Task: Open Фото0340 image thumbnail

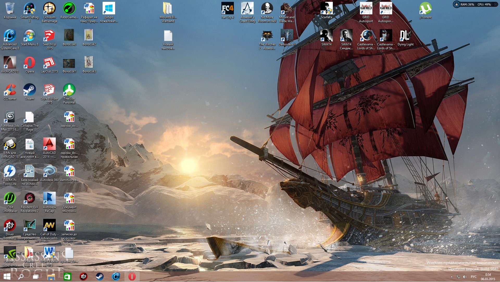Action: coord(69,38)
